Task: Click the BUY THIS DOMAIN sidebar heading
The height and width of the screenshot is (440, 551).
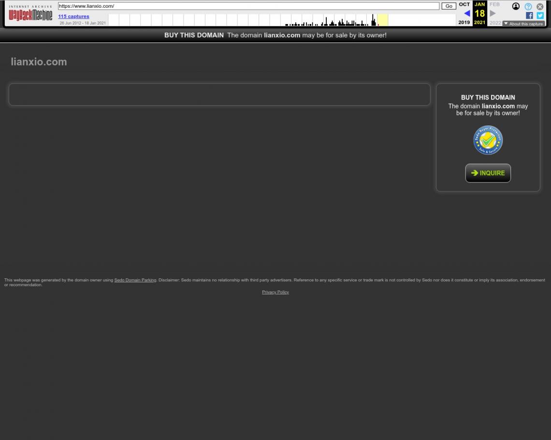Action: (488, 97)
